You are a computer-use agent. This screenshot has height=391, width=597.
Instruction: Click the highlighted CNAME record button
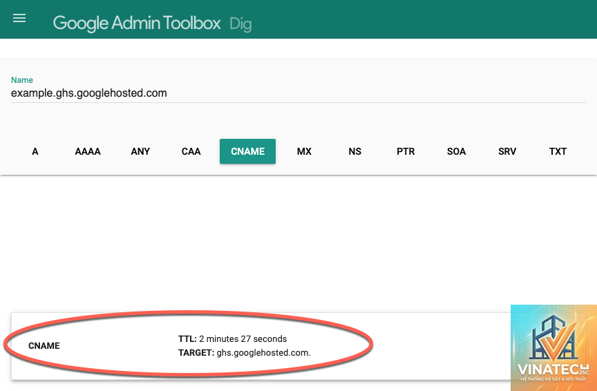pos(247,151)
